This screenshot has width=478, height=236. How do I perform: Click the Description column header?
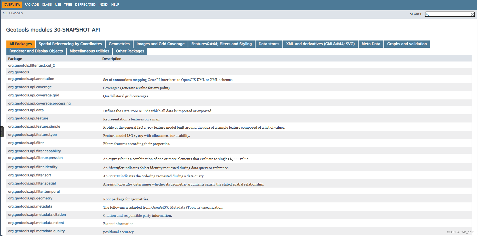tap(112, 59)
